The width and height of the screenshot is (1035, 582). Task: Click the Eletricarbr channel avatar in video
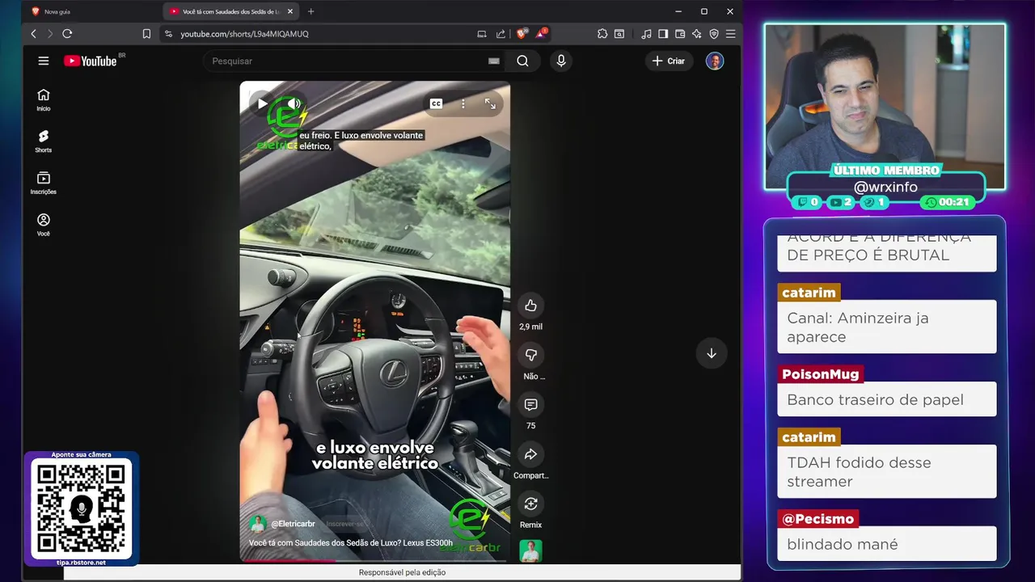click(258, 524)
